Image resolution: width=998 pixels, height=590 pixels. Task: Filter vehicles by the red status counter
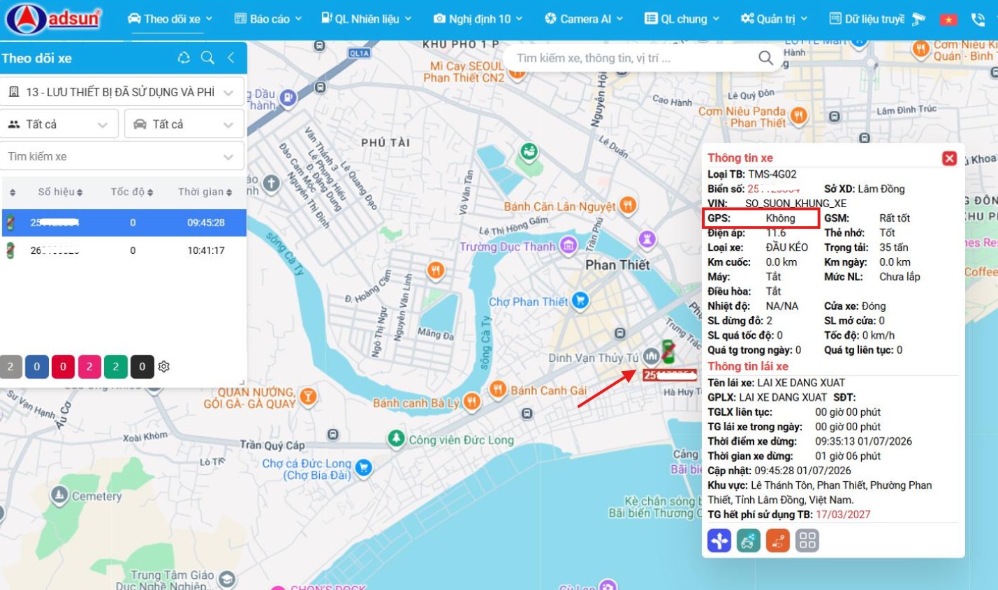pos(63,367)
